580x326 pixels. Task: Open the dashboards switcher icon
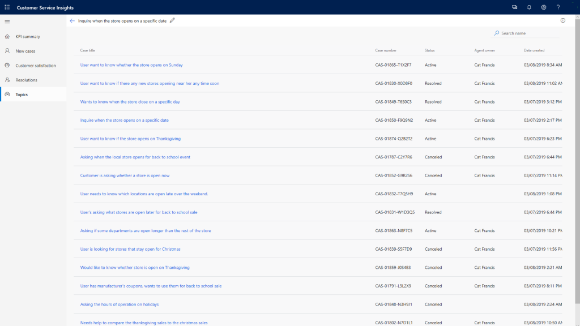pyautogui.click(x=514, y=7)
